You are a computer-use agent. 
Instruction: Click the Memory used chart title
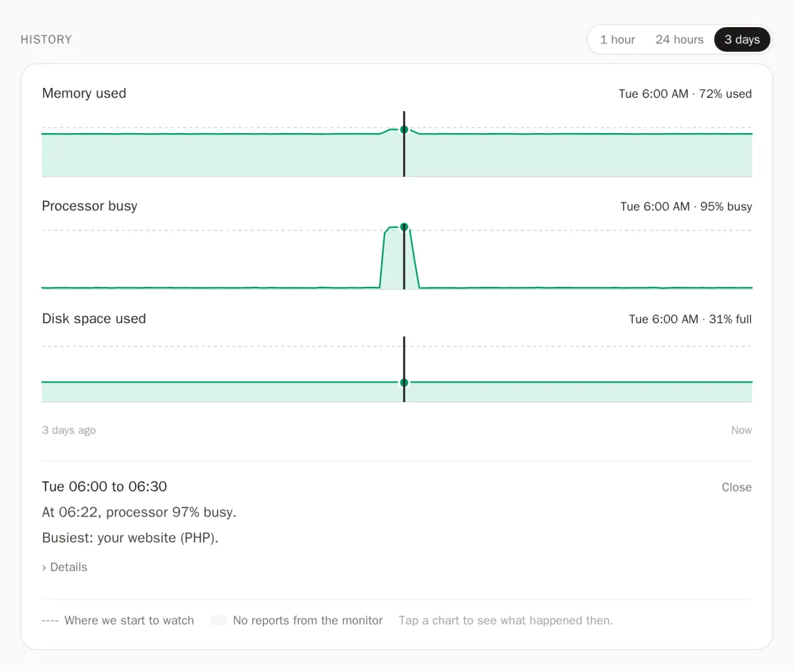[84, 93]
